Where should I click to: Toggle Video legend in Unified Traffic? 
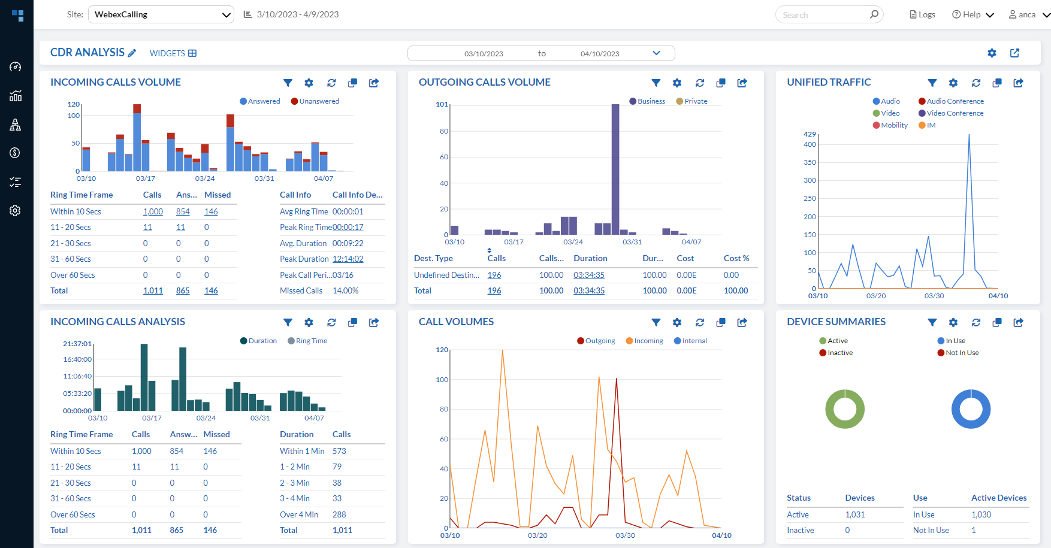pyautogui.click(x=886, y=113)
